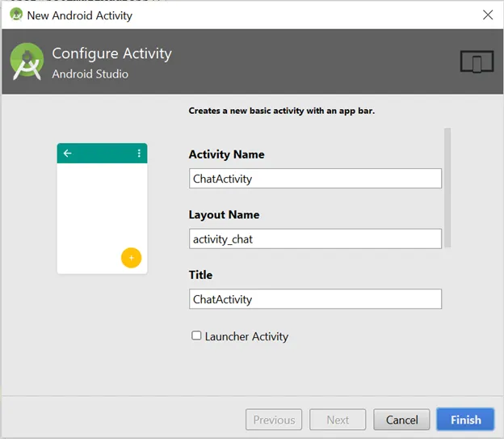
Task: Click the Cancel button
Action: pos(401,420)
